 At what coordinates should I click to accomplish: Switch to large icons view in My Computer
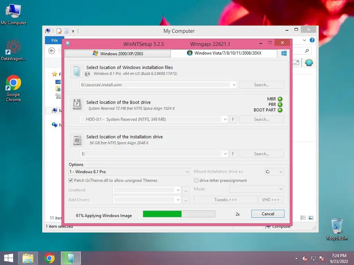pos(311,218)
